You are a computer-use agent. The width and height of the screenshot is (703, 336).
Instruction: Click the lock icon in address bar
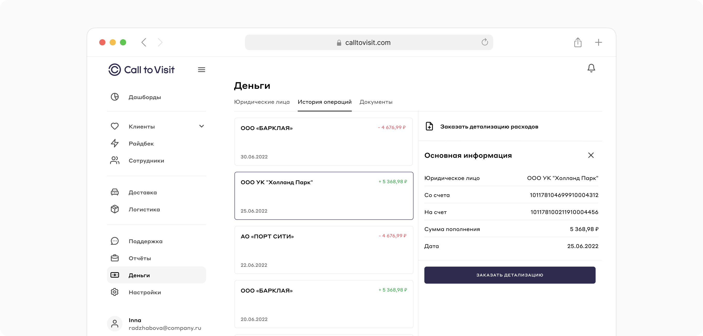339,43
